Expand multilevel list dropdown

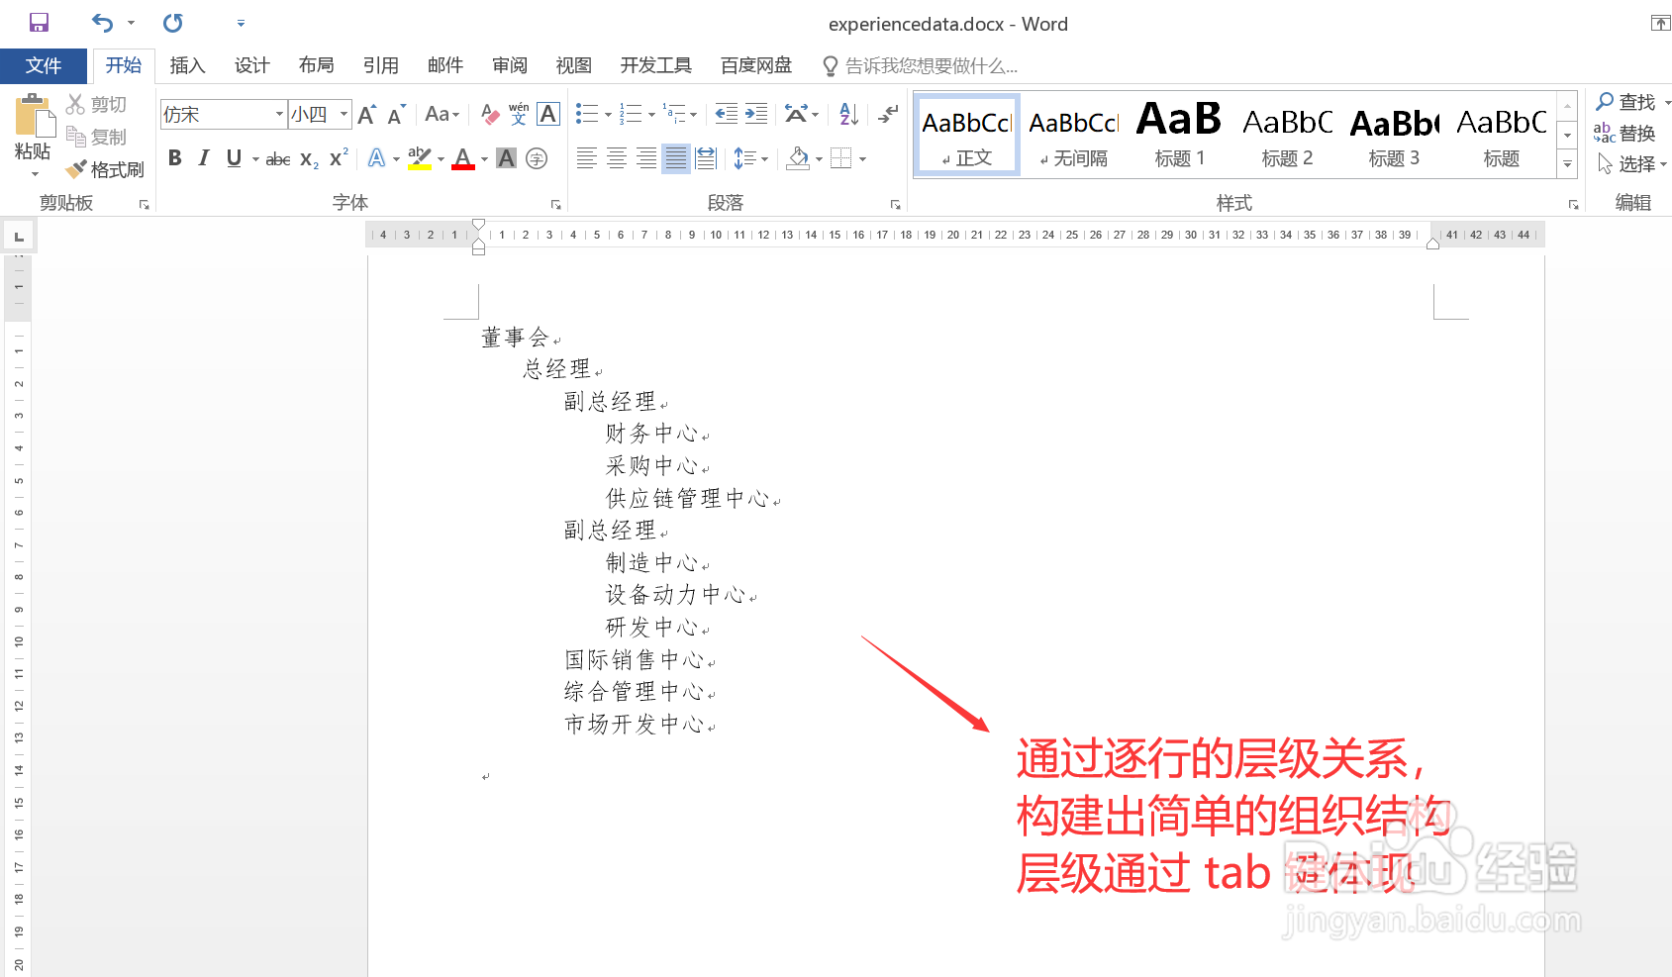pos(693,115)
